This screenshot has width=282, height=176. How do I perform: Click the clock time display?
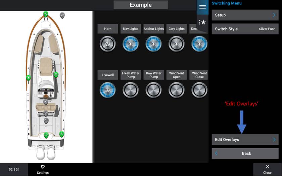[14, 169]
